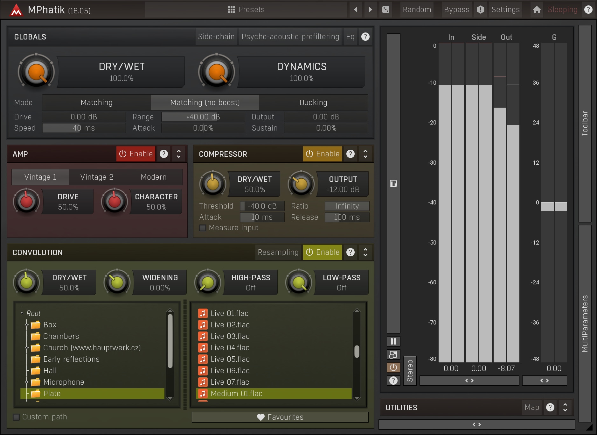Check the Measure input checkbox
The image size is (597, 435).
(x=203, y=228)
